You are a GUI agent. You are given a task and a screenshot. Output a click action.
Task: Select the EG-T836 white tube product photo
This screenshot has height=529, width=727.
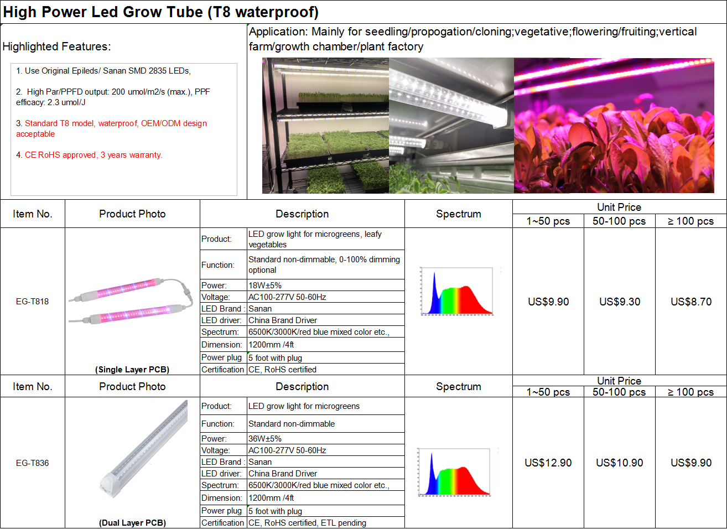tap(145, 448)
